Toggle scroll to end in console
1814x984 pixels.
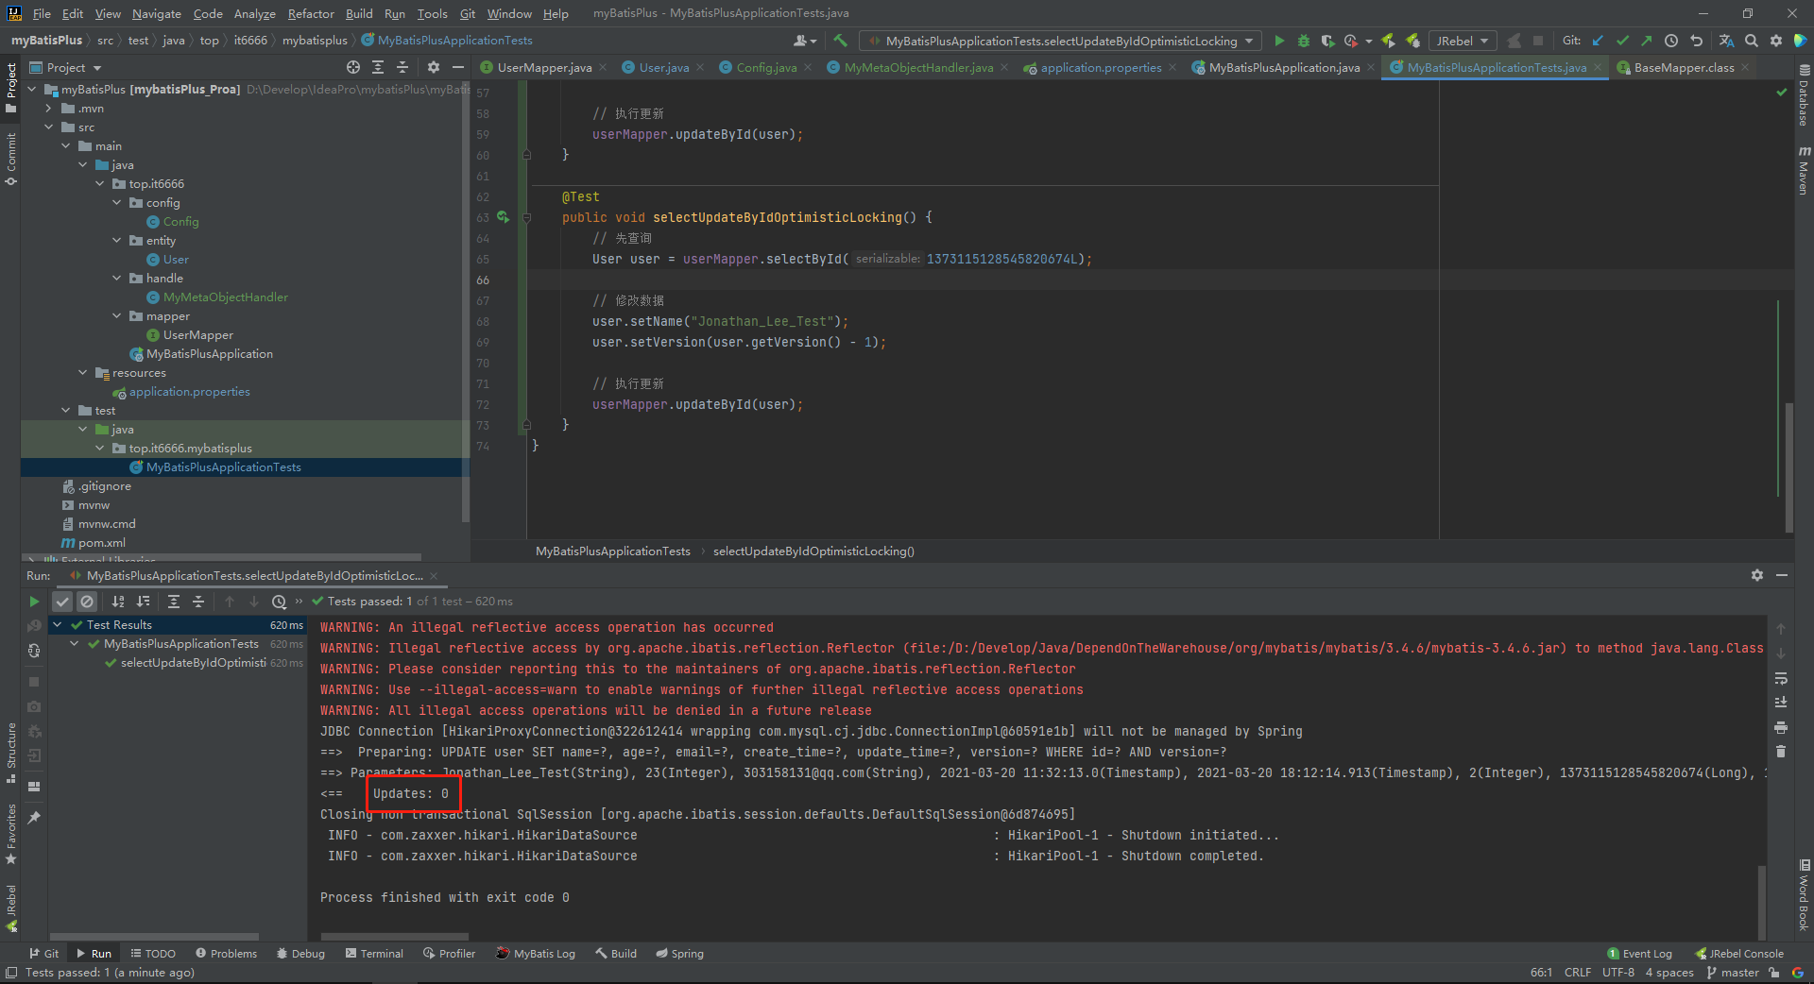[1781, 703]
